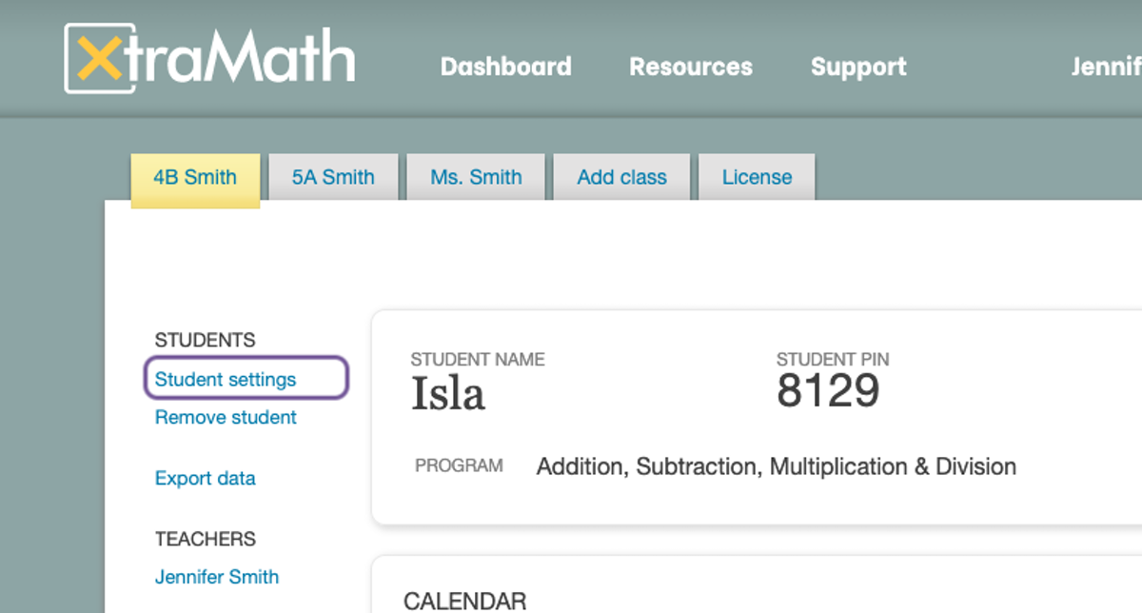Viewport: 1142px width, 613px height.
Task: Open the Ms. Smith class tab
Action: tap(476, 177)
